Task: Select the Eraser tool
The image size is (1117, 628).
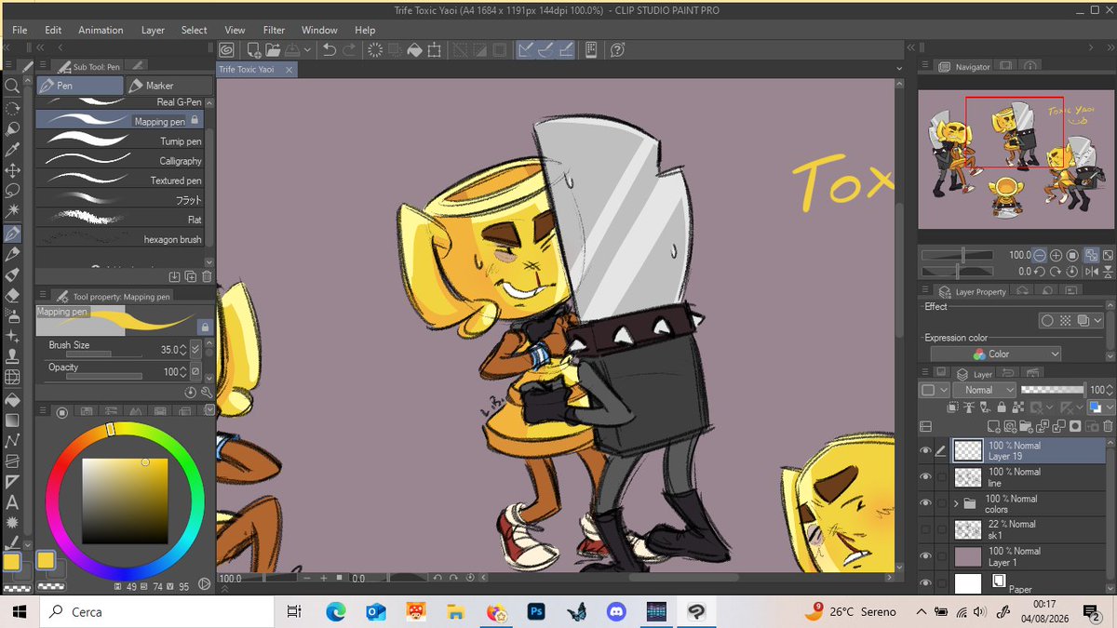Action: tap(12, 296)
